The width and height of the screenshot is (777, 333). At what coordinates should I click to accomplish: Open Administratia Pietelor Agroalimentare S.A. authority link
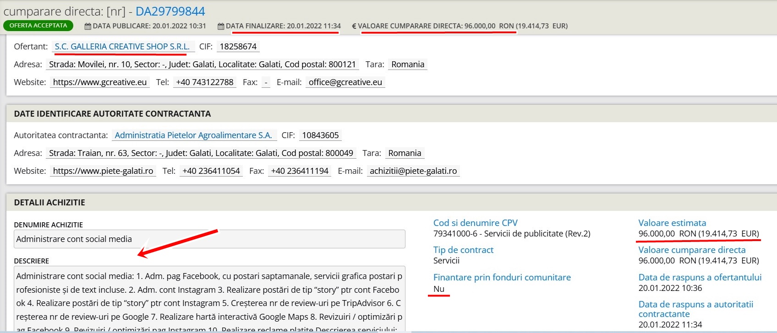pos(193,135)
